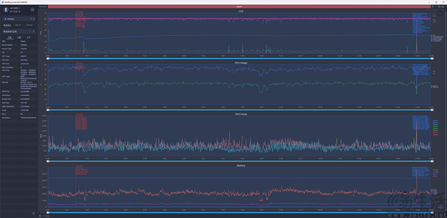447x218 pixels.
Task: Collapse the sidebar with double-chevron icon
Action: [x=33, y=213]
